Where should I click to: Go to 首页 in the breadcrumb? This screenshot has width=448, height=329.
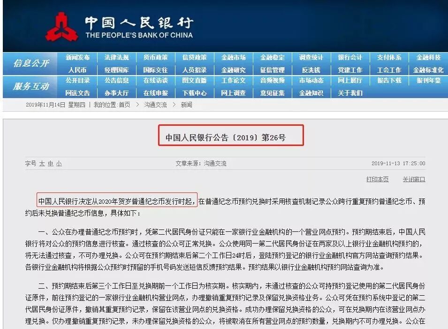(x=125, y=105)
